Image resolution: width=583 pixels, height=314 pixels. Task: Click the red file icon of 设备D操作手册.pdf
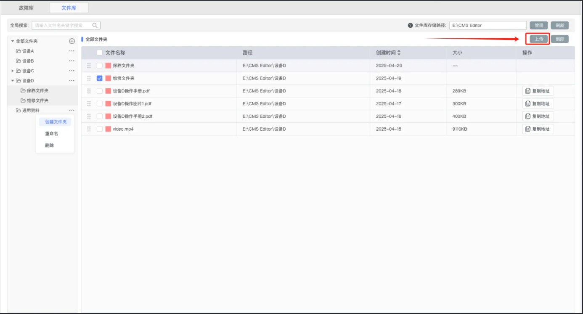click(x=108, y=91)
